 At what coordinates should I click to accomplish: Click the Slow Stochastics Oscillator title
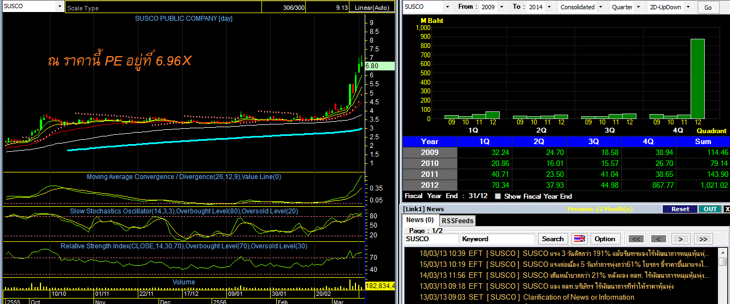coord(183,211)
